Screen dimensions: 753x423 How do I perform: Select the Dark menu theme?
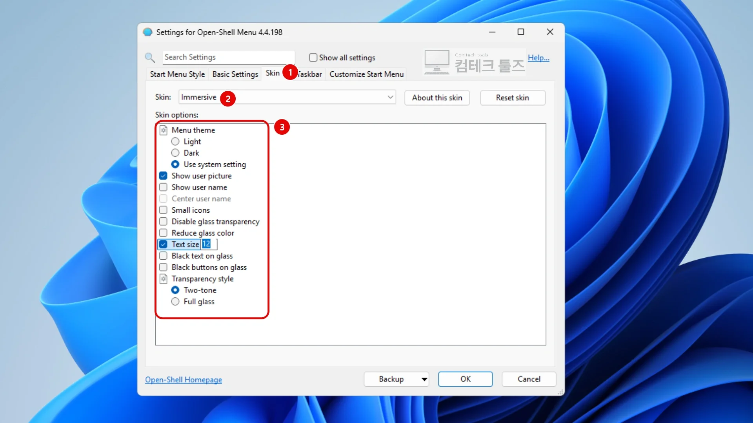175,153
